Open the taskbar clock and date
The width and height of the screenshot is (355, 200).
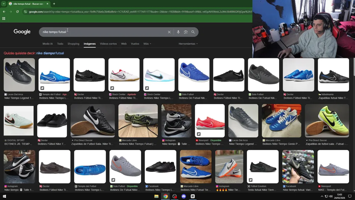coord(339,196)
